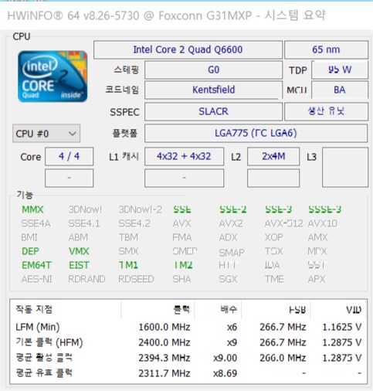
Task: Click the RDSEED feature label
Action: [x=136, y=279]
